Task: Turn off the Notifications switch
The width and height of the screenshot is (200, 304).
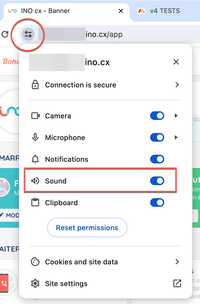Action: pos(157,159)
